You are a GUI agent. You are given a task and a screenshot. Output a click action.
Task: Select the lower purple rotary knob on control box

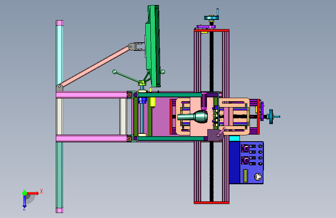246,160
